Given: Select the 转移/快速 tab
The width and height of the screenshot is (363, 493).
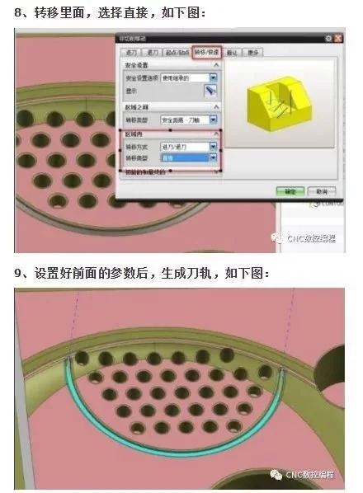Looking at the screenshot, I should pos(207,52).
